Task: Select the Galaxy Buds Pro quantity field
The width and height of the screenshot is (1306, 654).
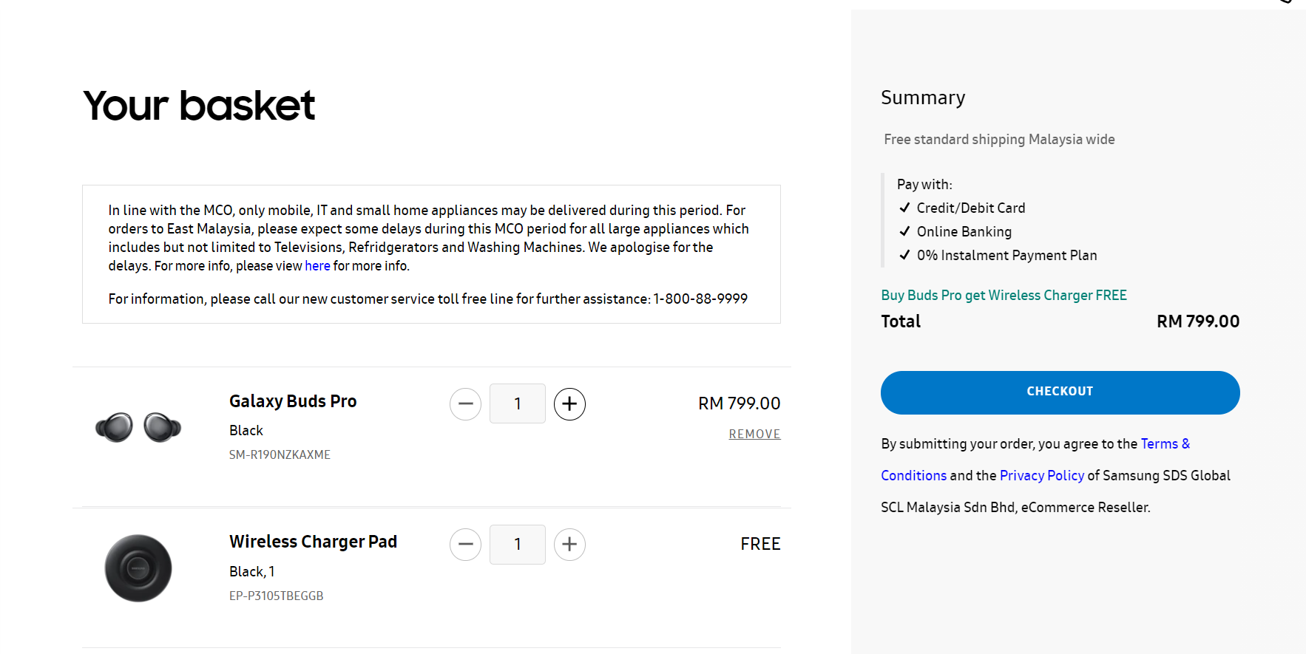Action: (518, 403)
